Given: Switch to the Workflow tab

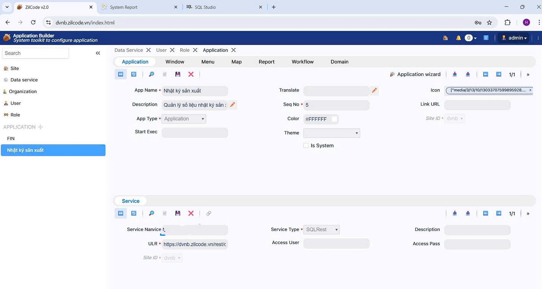Looking at the screenshot, I should coord(303,62).
